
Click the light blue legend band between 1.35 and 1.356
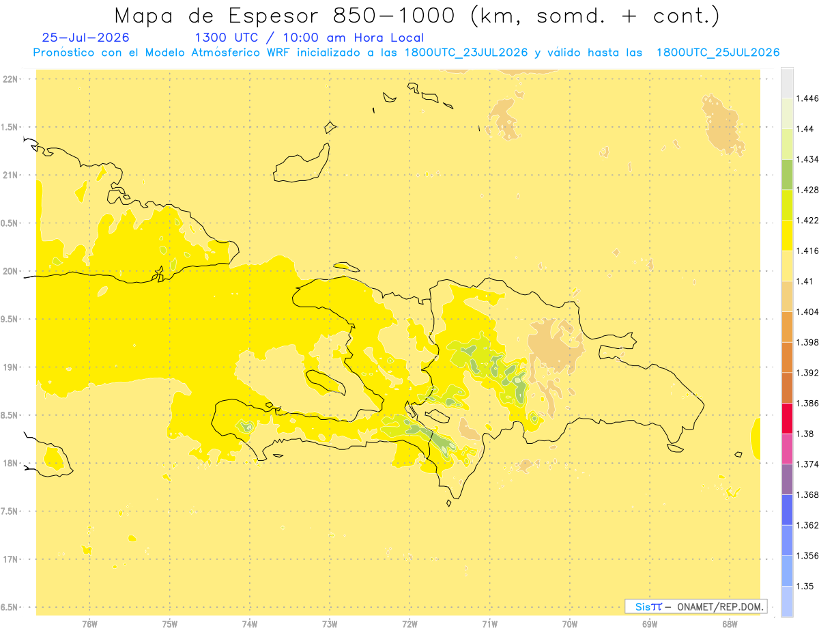pos(786,571)
